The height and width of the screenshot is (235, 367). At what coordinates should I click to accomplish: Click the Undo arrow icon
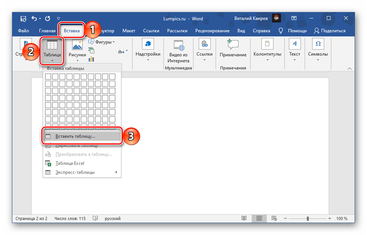[x=34, y=18]
